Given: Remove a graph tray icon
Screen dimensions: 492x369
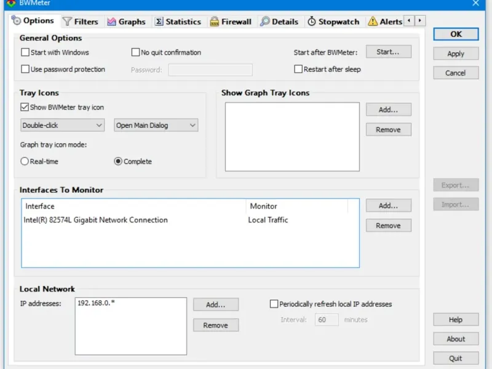Looking at the screenshot, I should click(389, 130).
